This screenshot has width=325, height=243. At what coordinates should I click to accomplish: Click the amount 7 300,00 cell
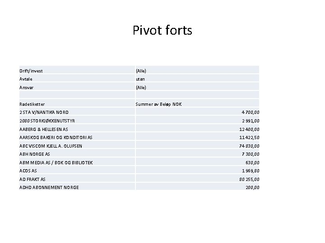(250, 154)
